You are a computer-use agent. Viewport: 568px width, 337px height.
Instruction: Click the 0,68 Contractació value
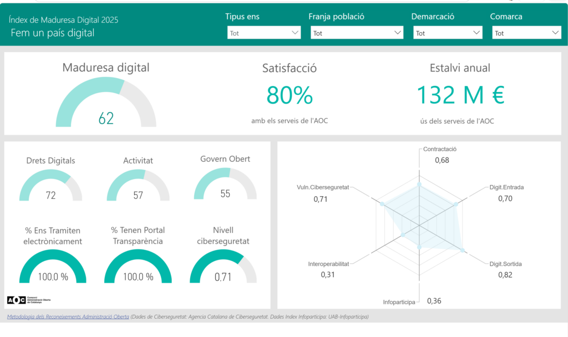pyautogui.click(x=442, y=160)
